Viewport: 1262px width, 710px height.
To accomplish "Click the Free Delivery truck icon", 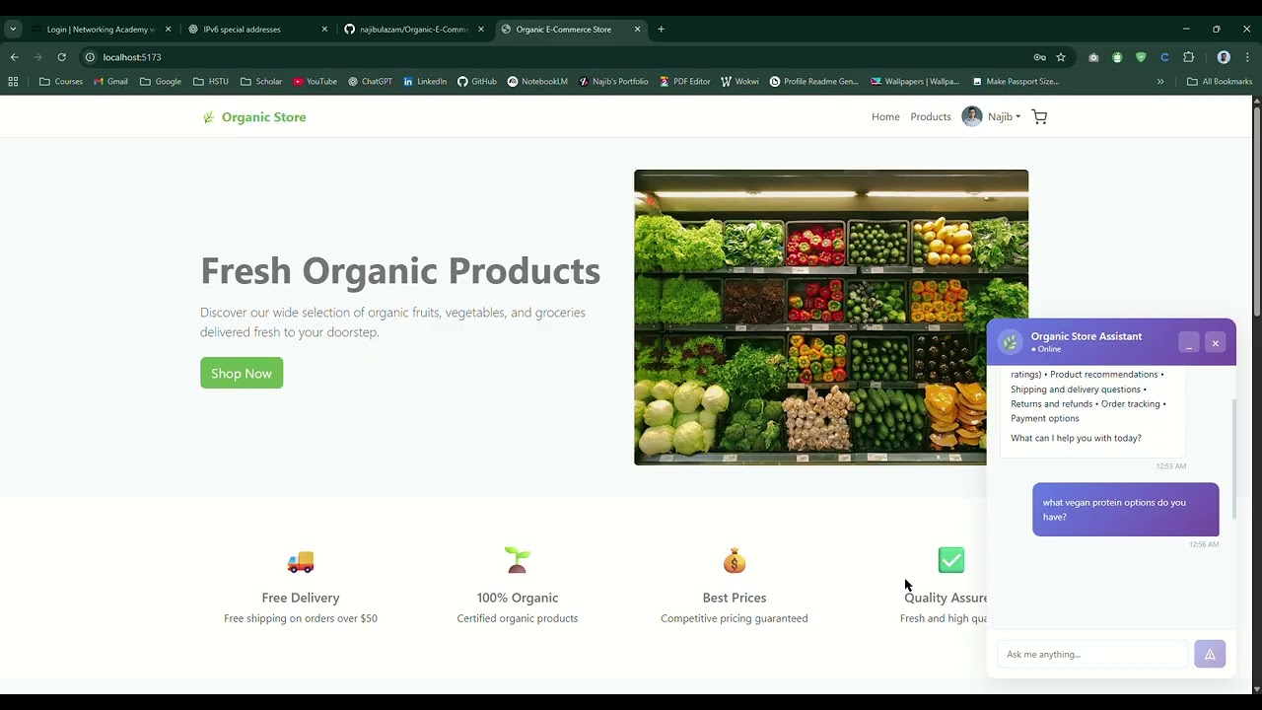I will 301,561.
